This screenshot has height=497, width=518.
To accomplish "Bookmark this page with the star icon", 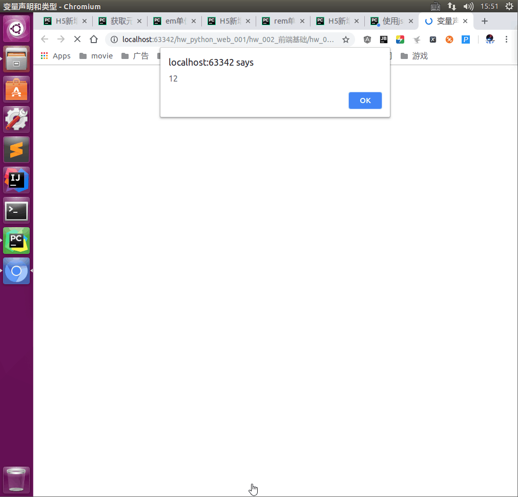I will pos(345,39).
